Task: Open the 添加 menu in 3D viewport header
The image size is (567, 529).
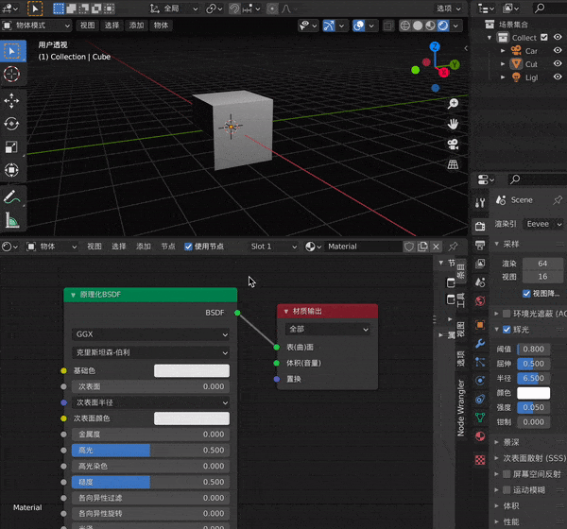Action: click(x=137, y=26)
